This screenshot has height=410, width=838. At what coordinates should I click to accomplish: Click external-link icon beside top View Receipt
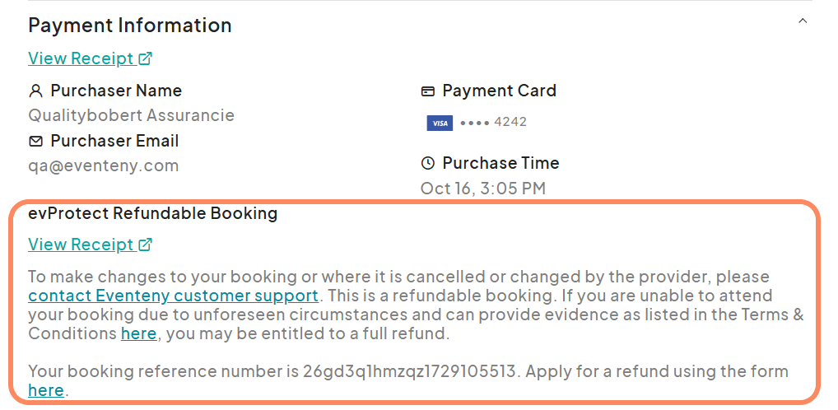coord(146,58)
